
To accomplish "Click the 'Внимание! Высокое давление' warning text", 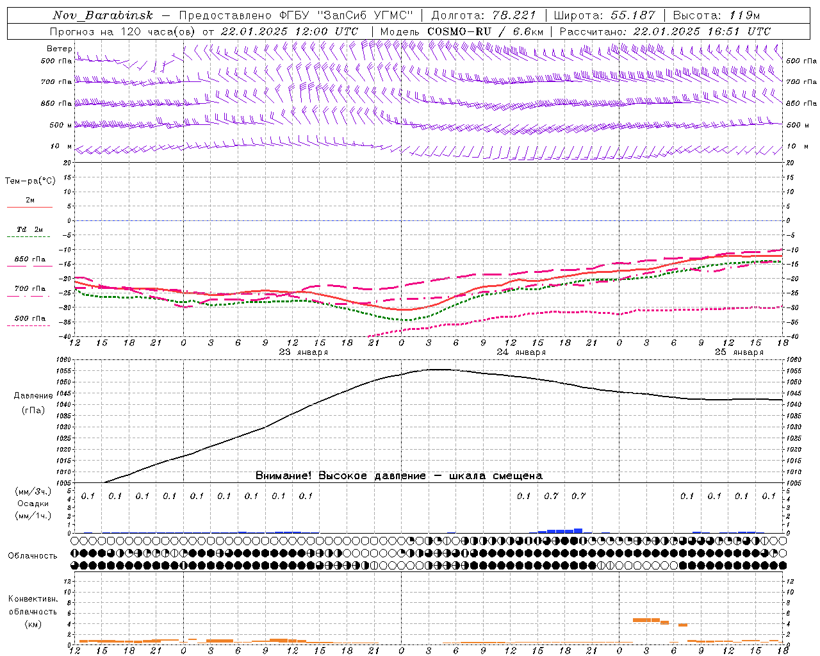I will (340, 476).
